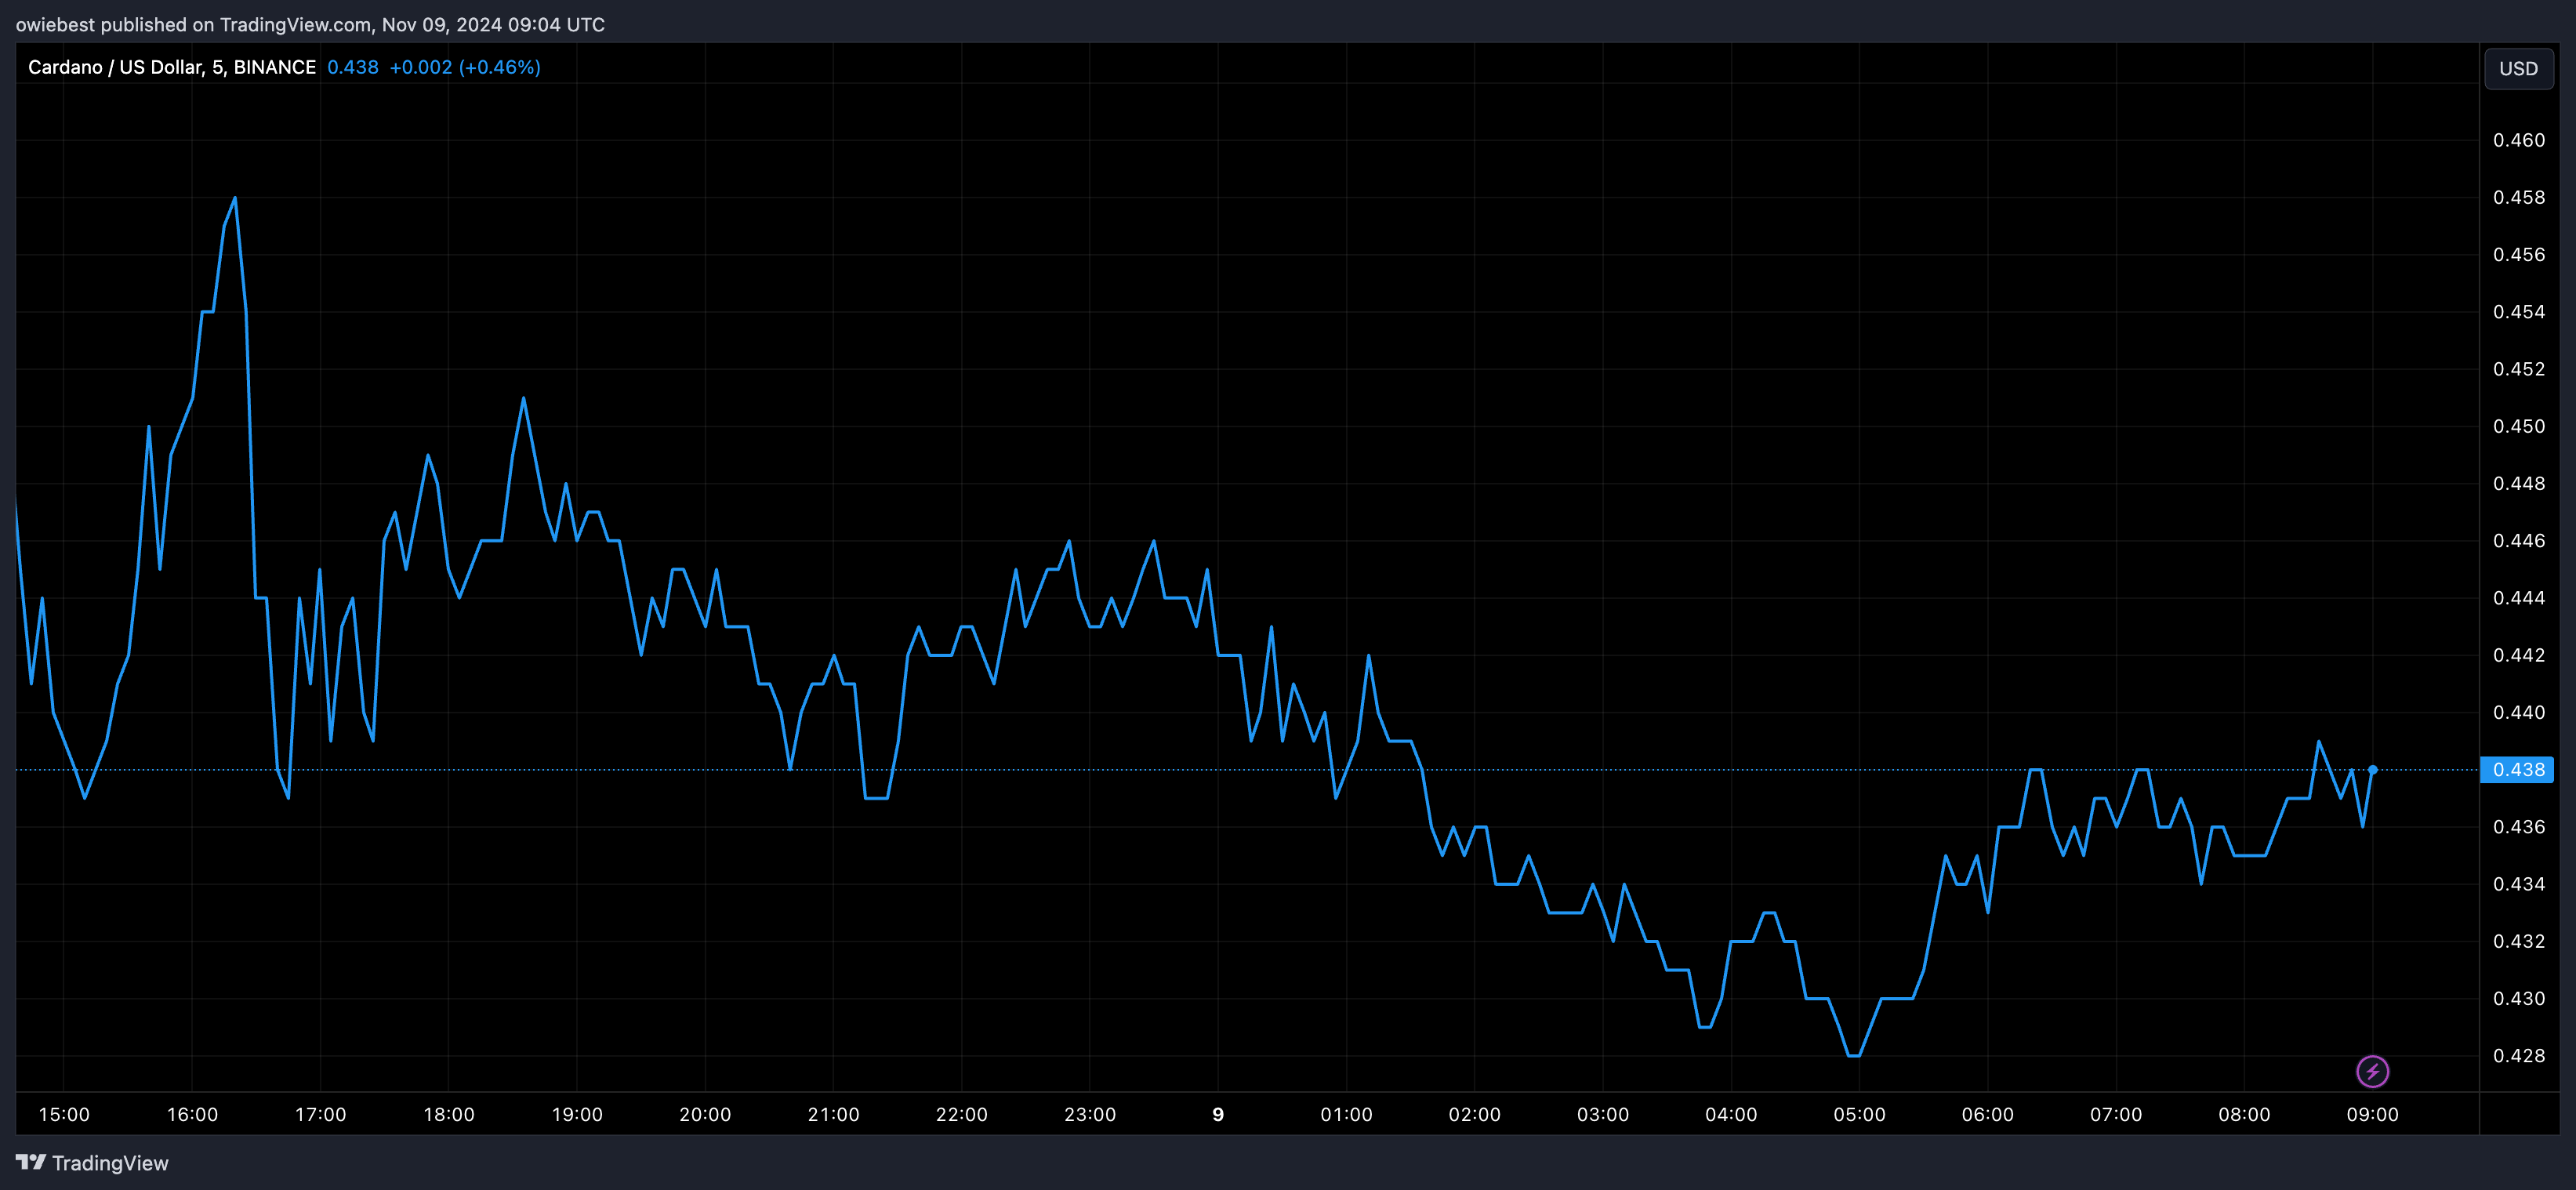The width and height of the screenshot is (2576, 1190).
Task: Click the 0.436 price axis label
Action: [x=2518, y=827]
